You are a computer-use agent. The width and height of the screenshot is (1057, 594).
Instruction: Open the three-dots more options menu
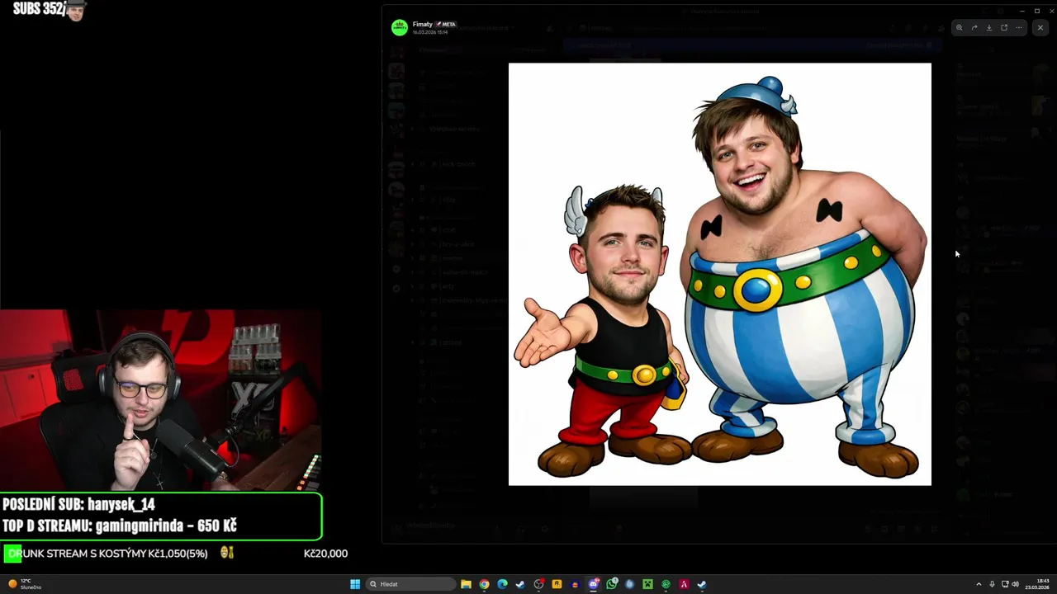point(1019,27)
